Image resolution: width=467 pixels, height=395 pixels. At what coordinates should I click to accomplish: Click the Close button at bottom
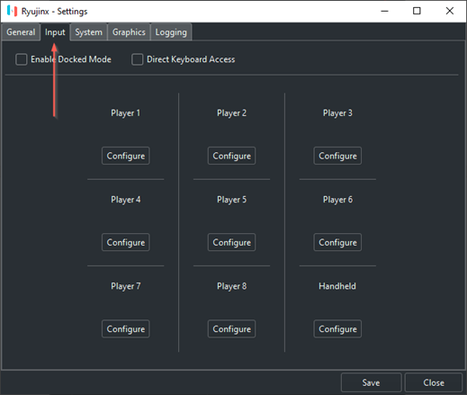[434, 382]
